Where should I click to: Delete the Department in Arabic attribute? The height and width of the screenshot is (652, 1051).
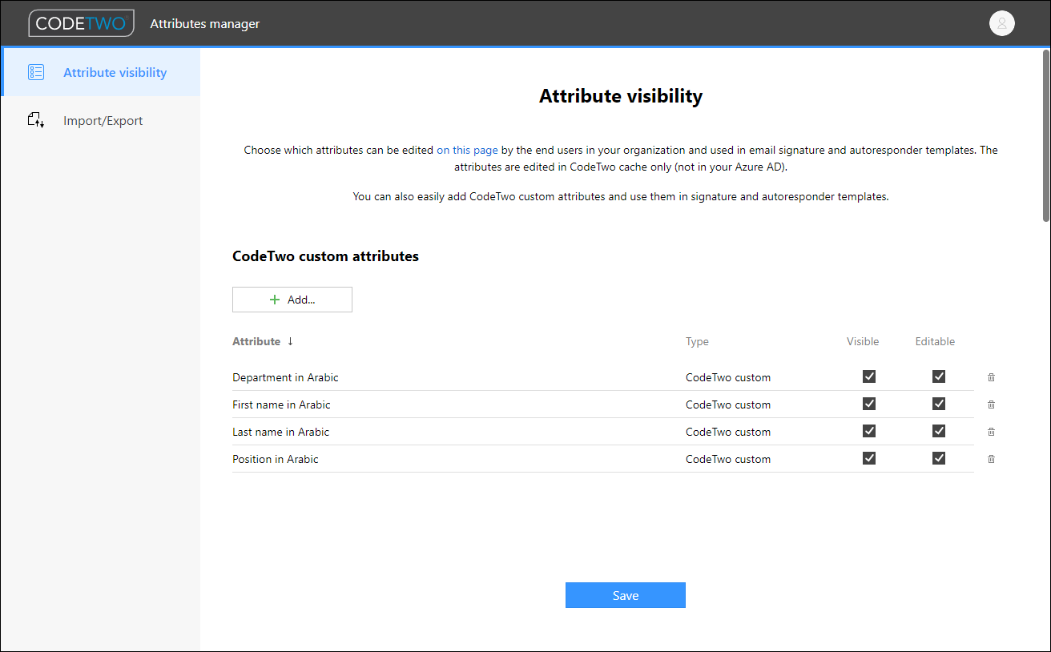[x=991, y=377]
